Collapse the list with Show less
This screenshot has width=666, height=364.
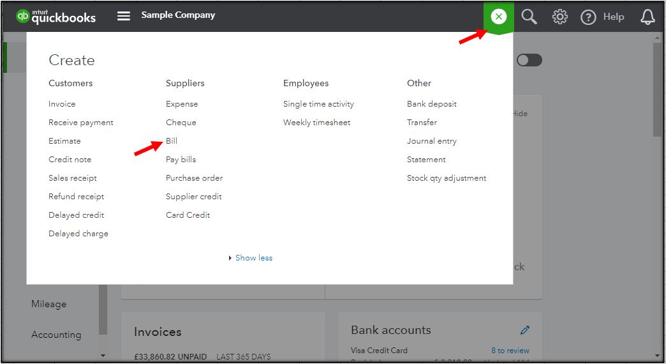pos(253,258)
